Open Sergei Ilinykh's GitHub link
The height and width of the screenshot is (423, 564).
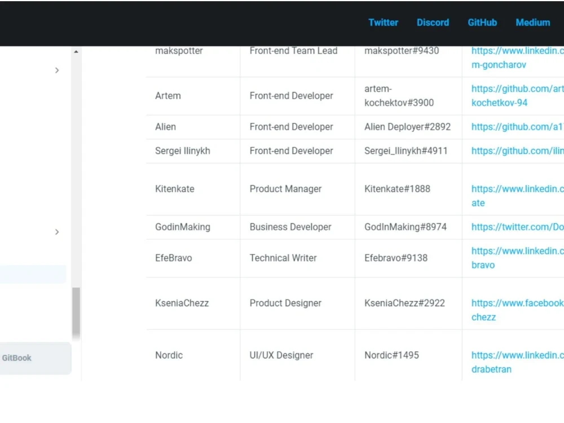[x=518, y=151]
